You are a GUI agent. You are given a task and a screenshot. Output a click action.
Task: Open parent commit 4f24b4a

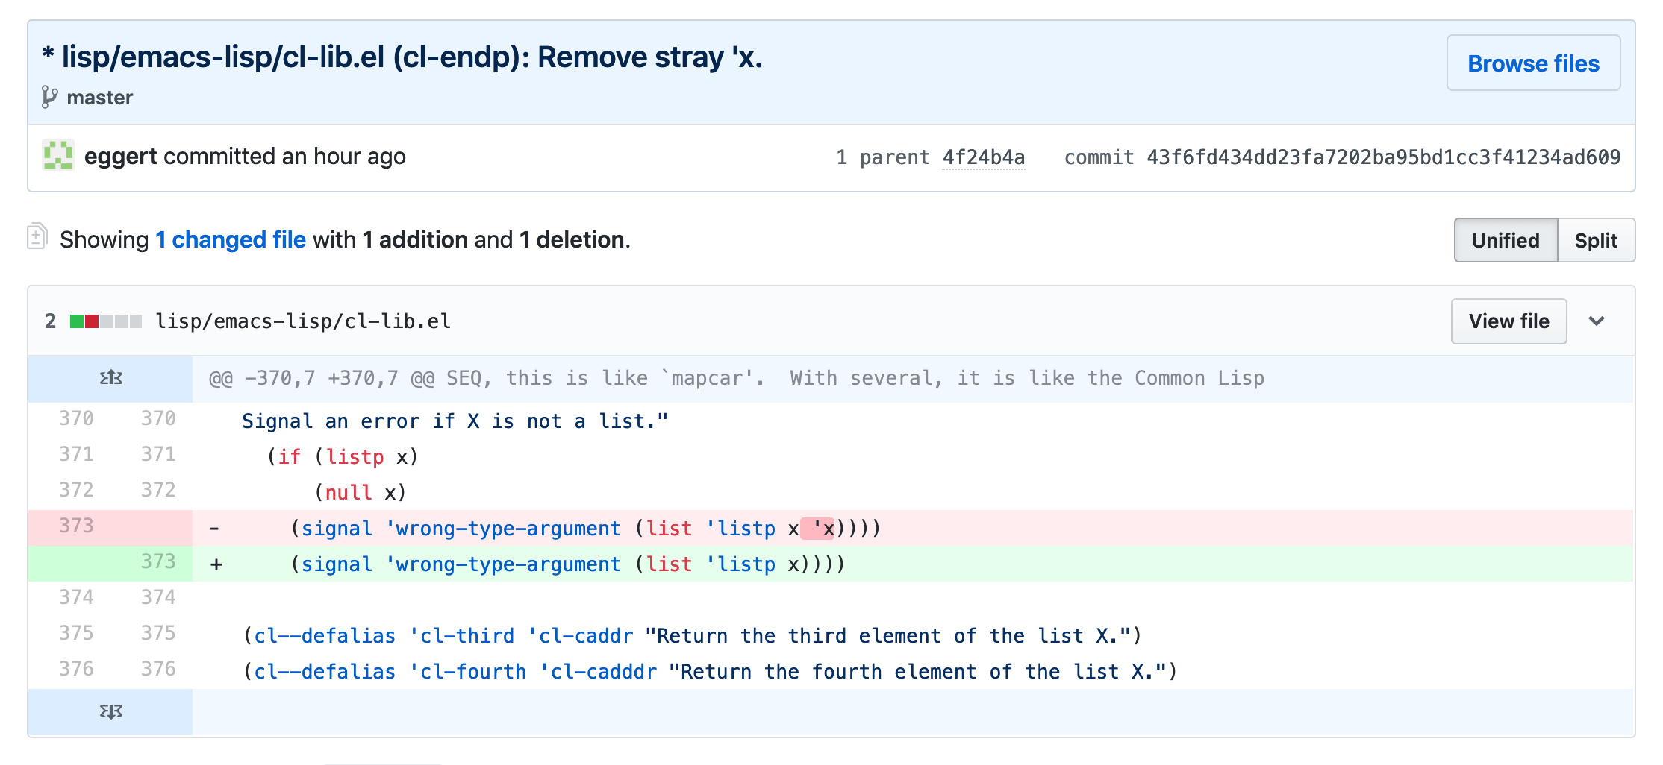coord(983,157)
